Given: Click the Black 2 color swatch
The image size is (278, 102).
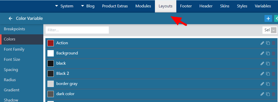Looking at the screenshot, I should point(50,74).
